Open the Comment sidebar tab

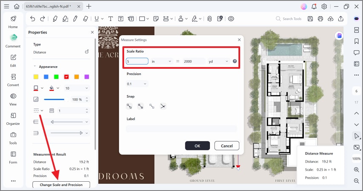point(13,41)
